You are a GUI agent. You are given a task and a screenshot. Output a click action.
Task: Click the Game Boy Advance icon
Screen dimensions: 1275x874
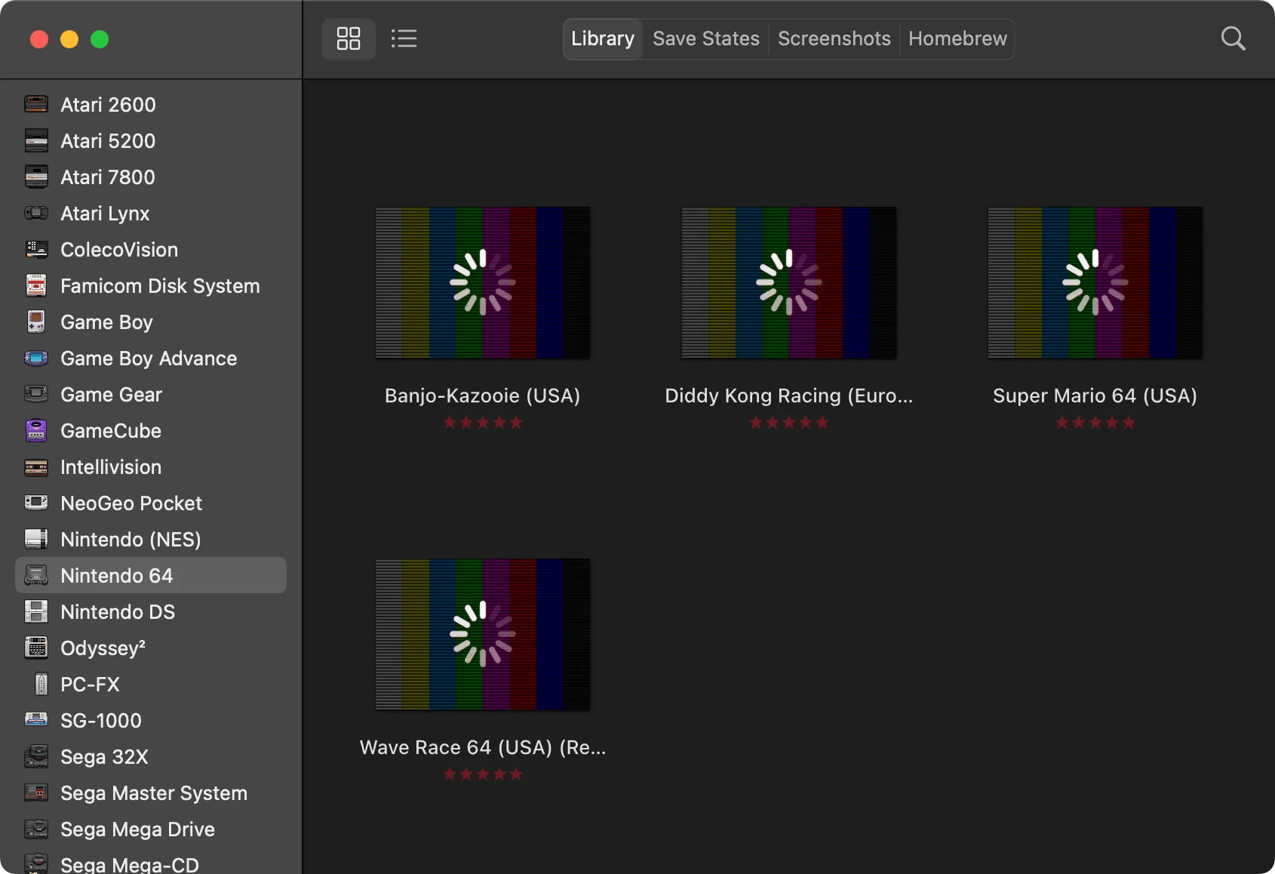(x=36, y=358)
